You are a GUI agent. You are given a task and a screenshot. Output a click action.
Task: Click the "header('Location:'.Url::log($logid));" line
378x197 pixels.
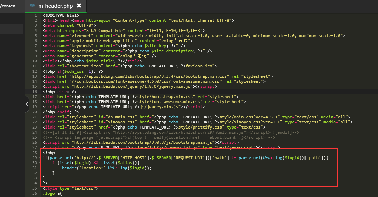coord(107,168)
